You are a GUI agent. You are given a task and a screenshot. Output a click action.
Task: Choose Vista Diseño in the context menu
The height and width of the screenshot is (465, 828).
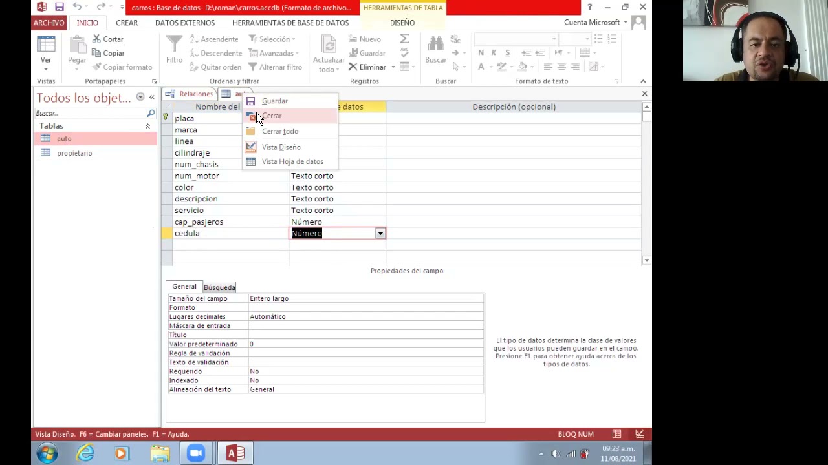290,147
